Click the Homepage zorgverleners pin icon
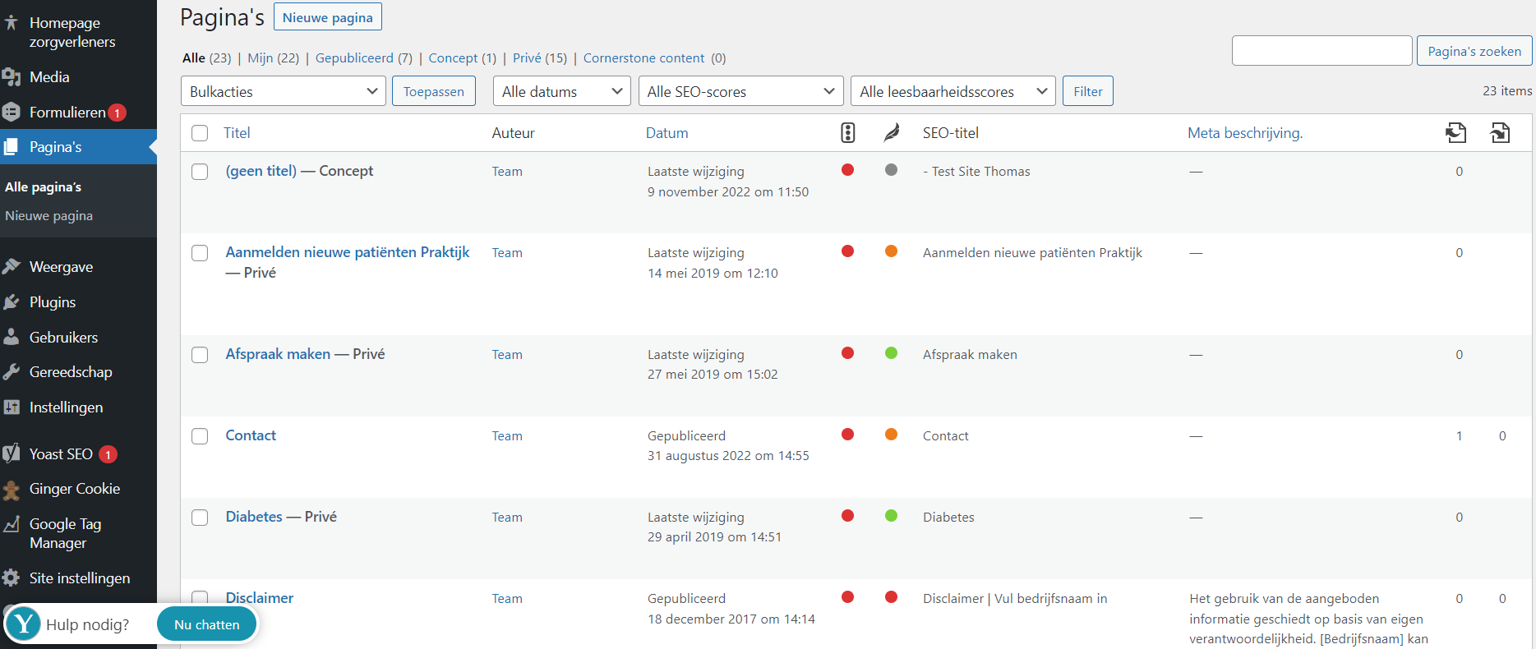Screen dimensions: 1536x649 12,23
